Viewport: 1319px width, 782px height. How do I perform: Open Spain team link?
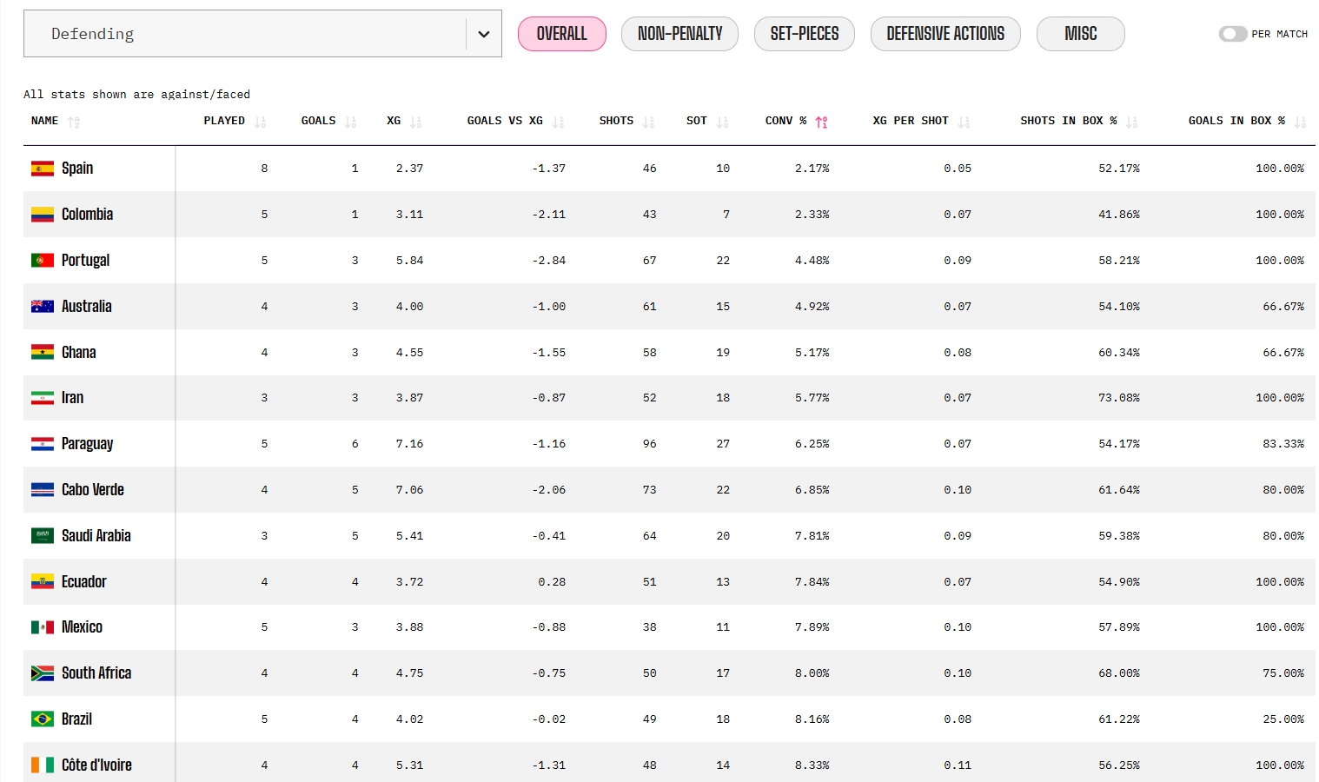[77, 169]
